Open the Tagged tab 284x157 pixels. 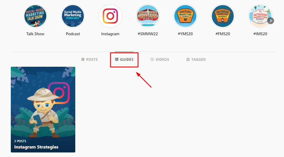[x=196, y=59]
